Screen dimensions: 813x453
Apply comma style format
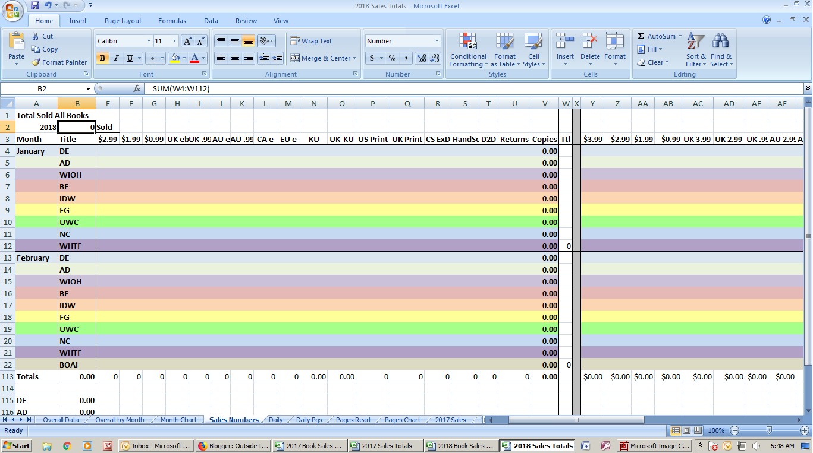[406, 58]
